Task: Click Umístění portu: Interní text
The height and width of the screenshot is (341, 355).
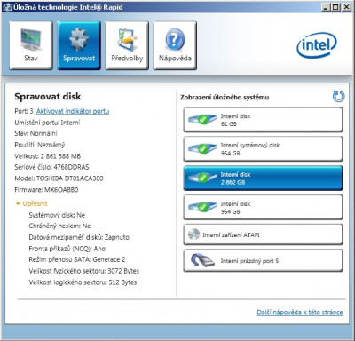Action: (x=47, y=123)
